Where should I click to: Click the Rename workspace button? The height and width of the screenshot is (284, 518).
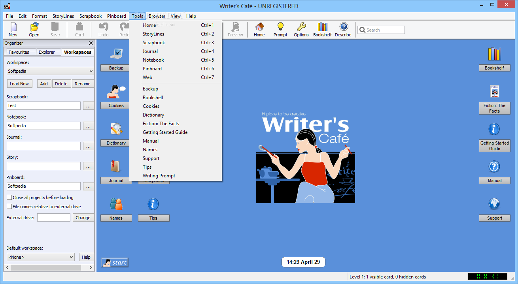click(83, 84)
